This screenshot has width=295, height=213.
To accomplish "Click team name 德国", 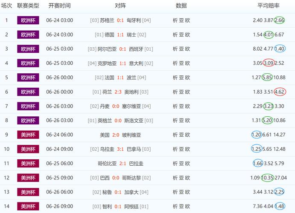I will (x=109, y=35).
